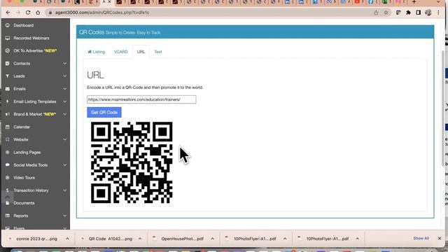Viewport: 448px width, 252px height.
Task: Click the Landing Pages globe icon
Action: (x=8, y=153)
